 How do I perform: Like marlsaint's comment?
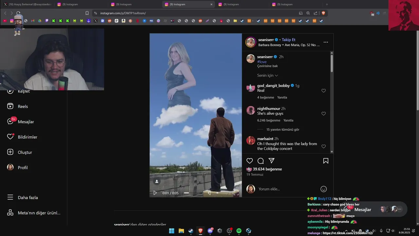coord(323,147)
